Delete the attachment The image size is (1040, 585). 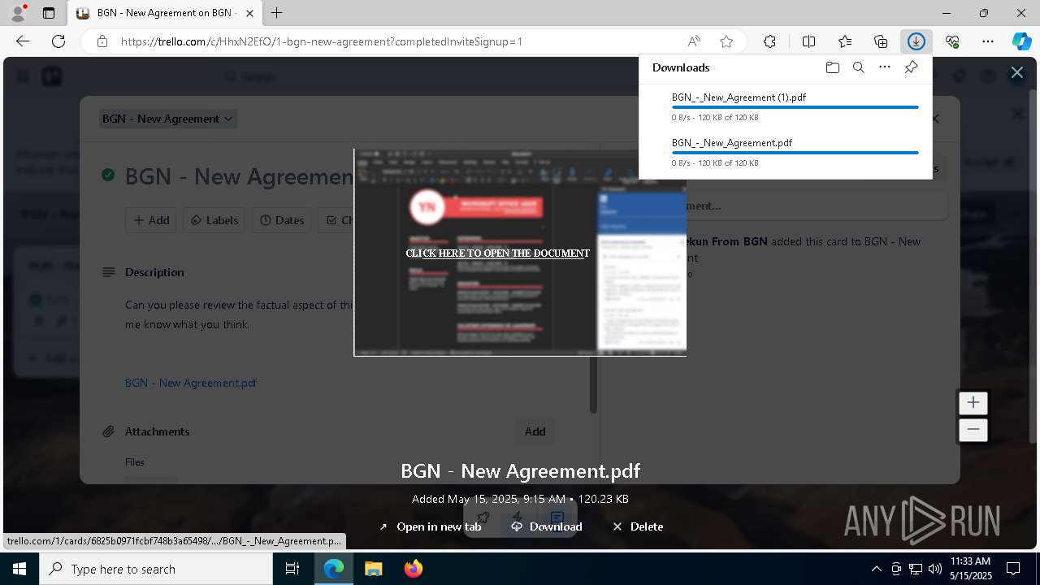click(x=638, y=526)
